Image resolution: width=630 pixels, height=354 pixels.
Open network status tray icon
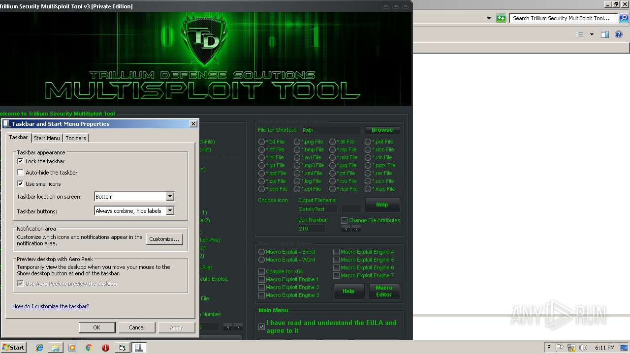[571, 348]
